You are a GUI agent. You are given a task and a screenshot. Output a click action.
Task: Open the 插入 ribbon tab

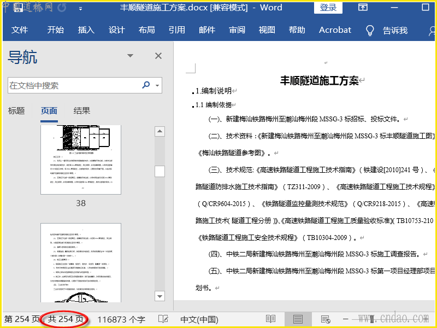[86, 30]
